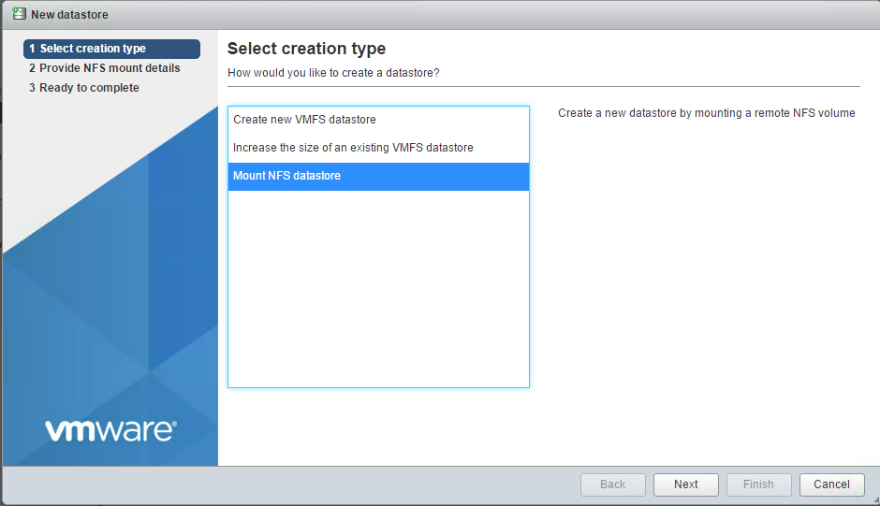The height and width of the screenshot is (506, 880).
Task: Click the Back button
Action: (x=613, y=484)
